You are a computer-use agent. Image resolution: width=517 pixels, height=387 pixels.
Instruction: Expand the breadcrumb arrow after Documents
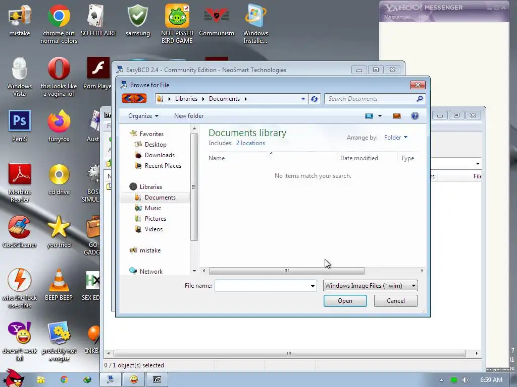coord(246,99)
